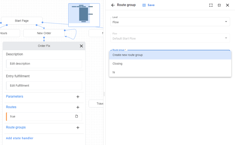Image resolution: width=235 pixels, height=145 pixels.
Task: Select Create new route group option
Action: [x=170, y=55]
